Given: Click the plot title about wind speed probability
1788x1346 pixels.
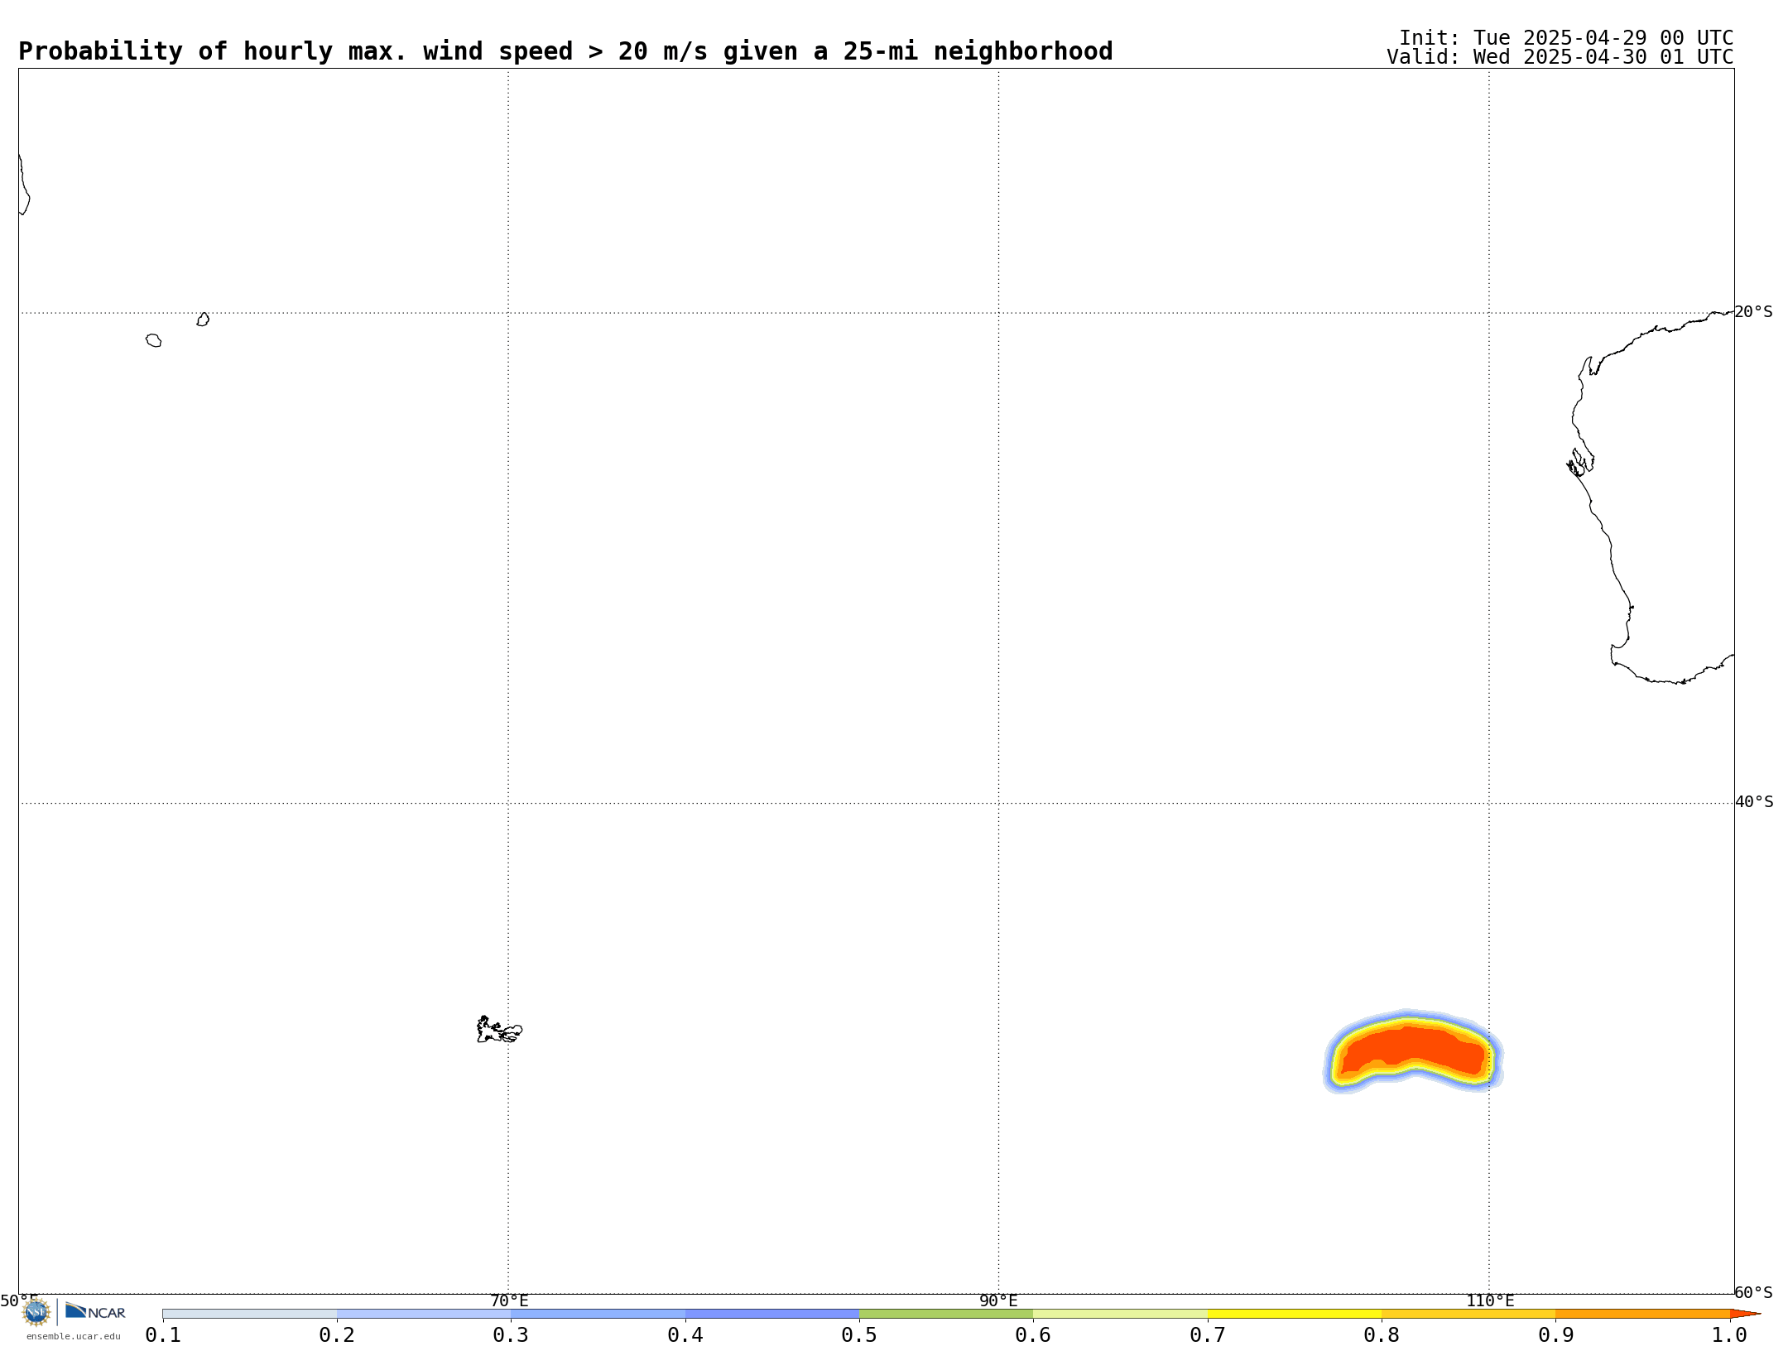Looking at the screenshot, I should point(565,51).
